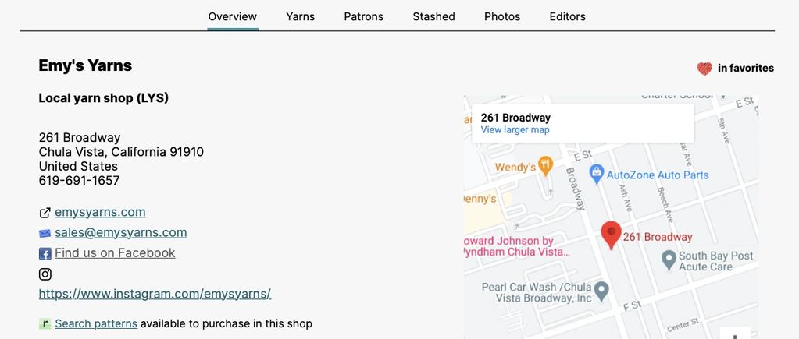Screen dimensions: 799x339
Task: Click the AutoZone Auto Parts shopping marker
Action: click(x=596, y=175)
